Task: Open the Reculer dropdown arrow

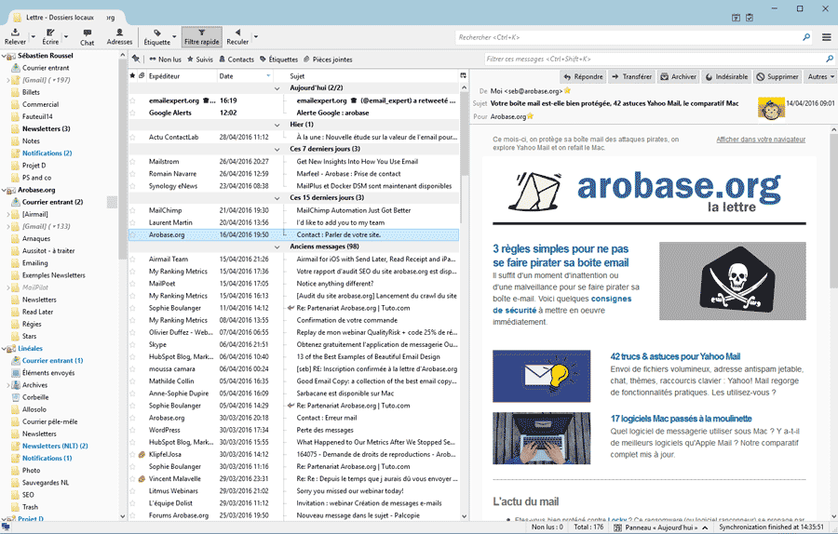Action: click(255, 37)
